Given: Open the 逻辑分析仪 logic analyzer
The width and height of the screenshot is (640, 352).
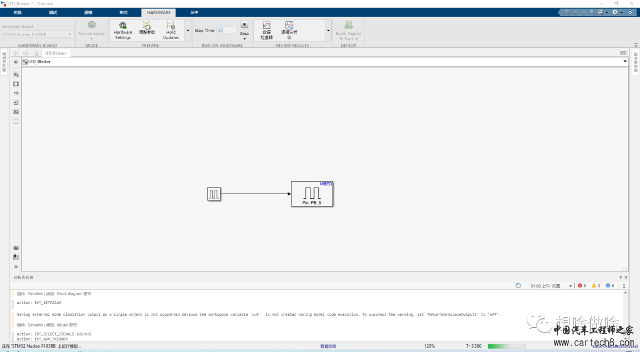Looking at the screenshot, I should 289,31.
